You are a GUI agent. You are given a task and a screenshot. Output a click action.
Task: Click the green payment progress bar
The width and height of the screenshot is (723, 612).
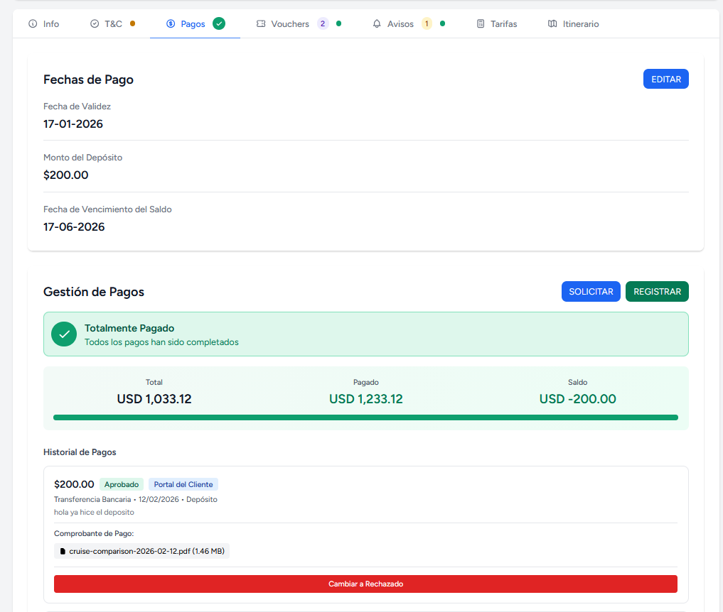[365, 417]
